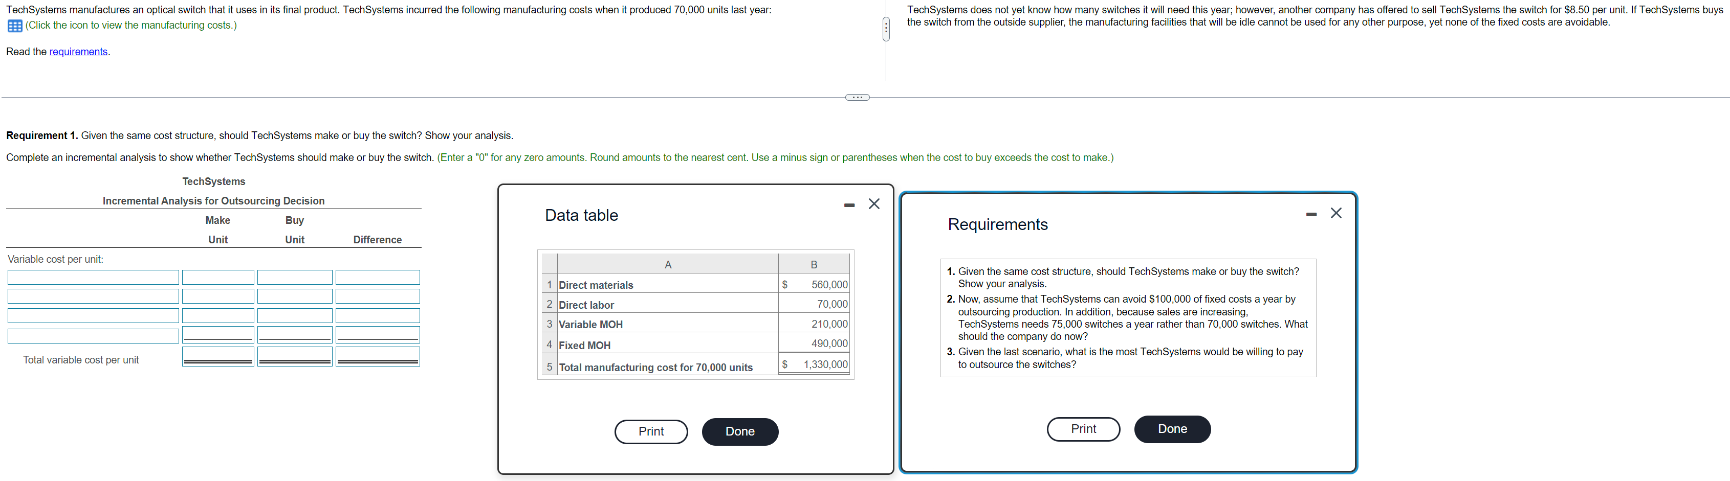This screenshot has height=481, width=1730.
Task: Open the manufacturing costs data table icon
Action: (14, 26)
